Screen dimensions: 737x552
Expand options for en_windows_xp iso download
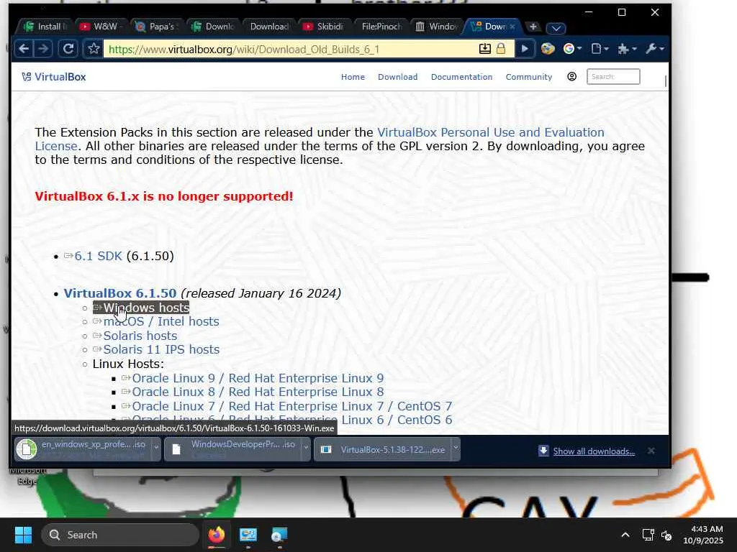(156, 449)
